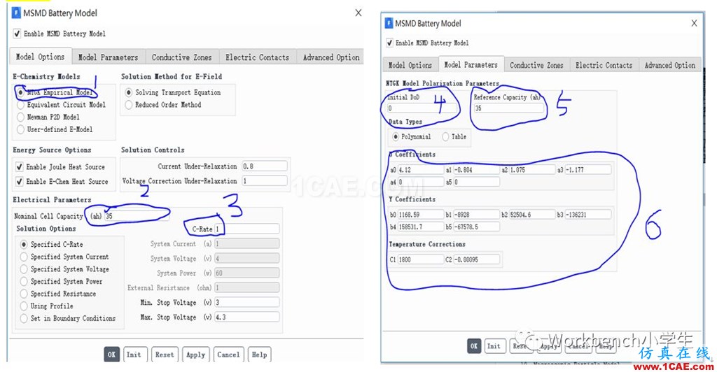Click Nominal Cell Capacity field
The image size is (717, 372).
tap(137, 216)
